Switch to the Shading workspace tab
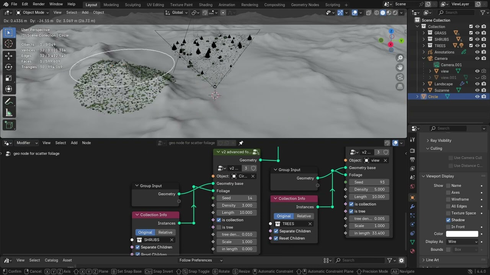This screenshot has width=490, height=275. (206, 5)
